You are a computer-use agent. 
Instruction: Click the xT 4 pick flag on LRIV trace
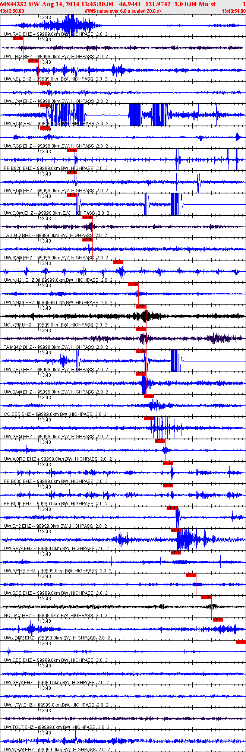[x=18, y=38]
